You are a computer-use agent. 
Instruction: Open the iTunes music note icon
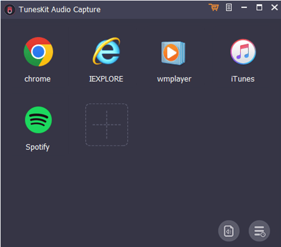(243, 52)
